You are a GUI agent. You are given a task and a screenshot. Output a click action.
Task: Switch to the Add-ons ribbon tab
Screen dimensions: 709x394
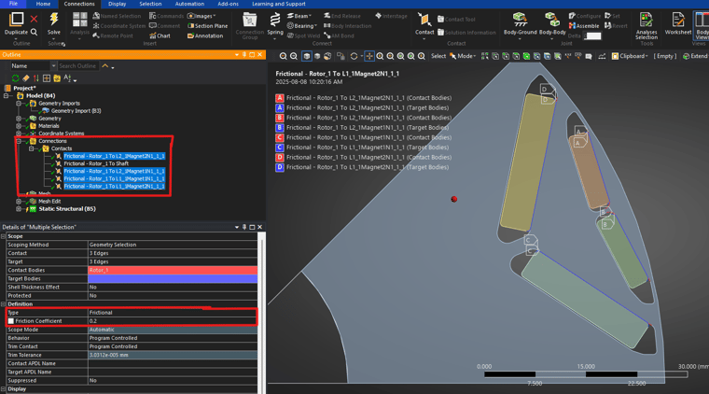(x=228, y=4)
